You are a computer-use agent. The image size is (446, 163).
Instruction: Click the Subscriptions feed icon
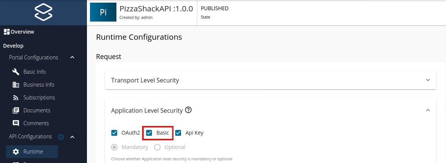click(16, 98)
